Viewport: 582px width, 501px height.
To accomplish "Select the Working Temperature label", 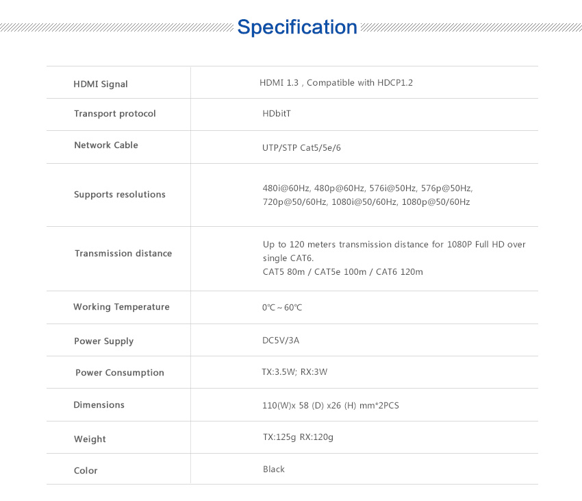I will pos(121,307).
